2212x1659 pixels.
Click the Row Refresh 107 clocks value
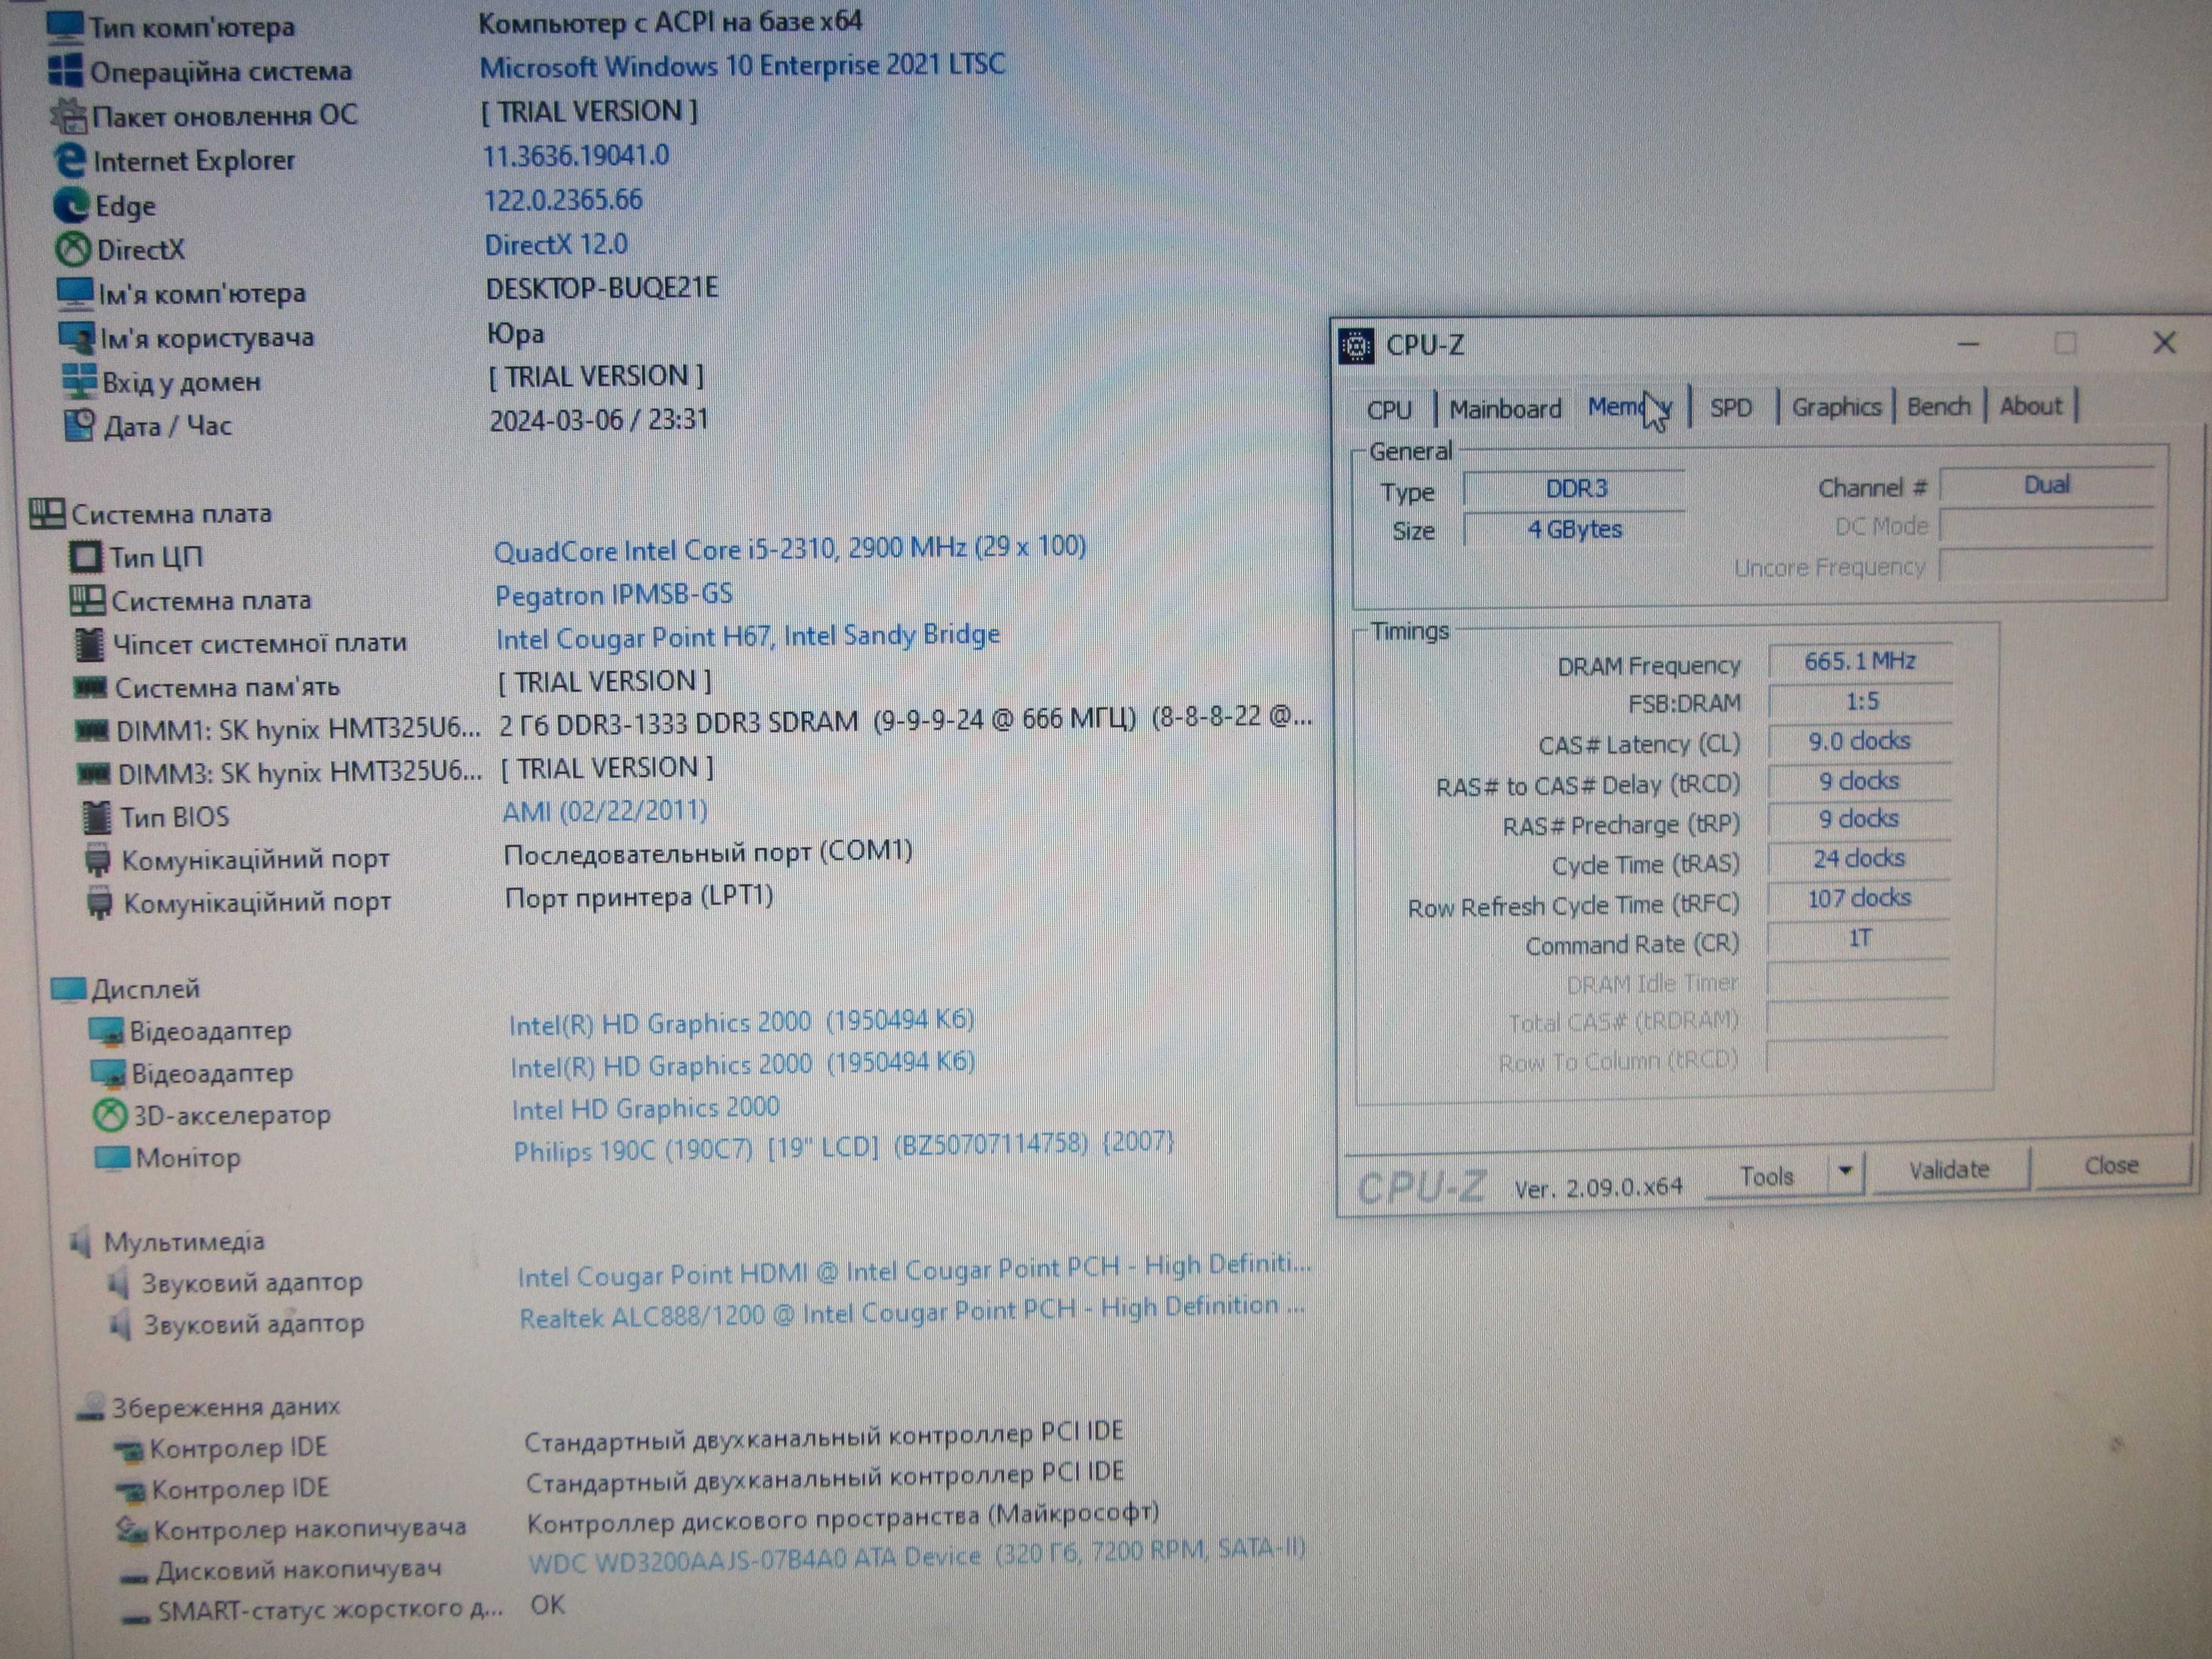pos(1859,898)
